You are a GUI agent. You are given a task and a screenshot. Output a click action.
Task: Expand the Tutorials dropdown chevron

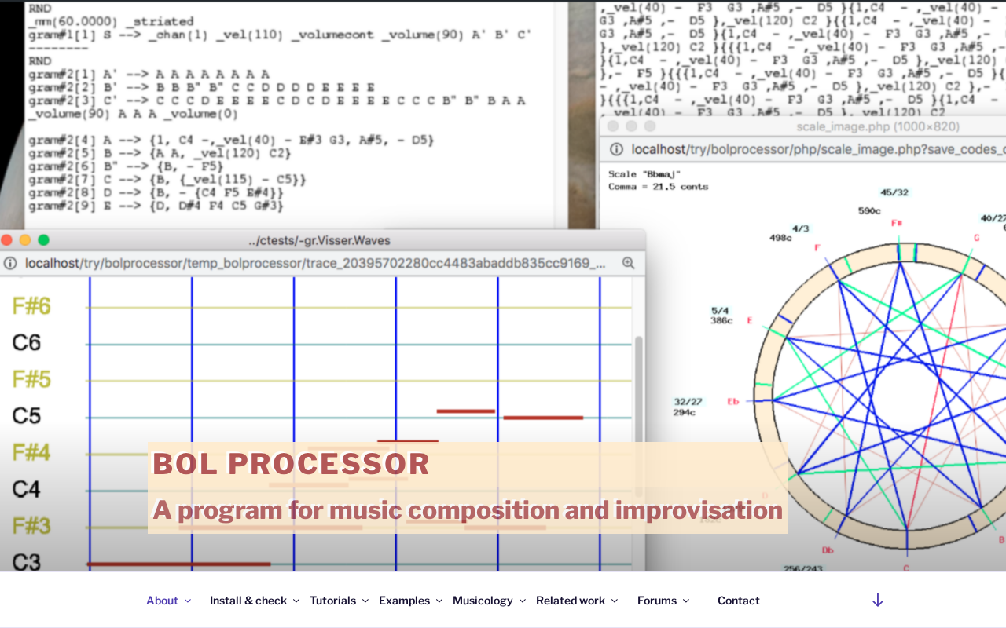[x=365, y=601]
